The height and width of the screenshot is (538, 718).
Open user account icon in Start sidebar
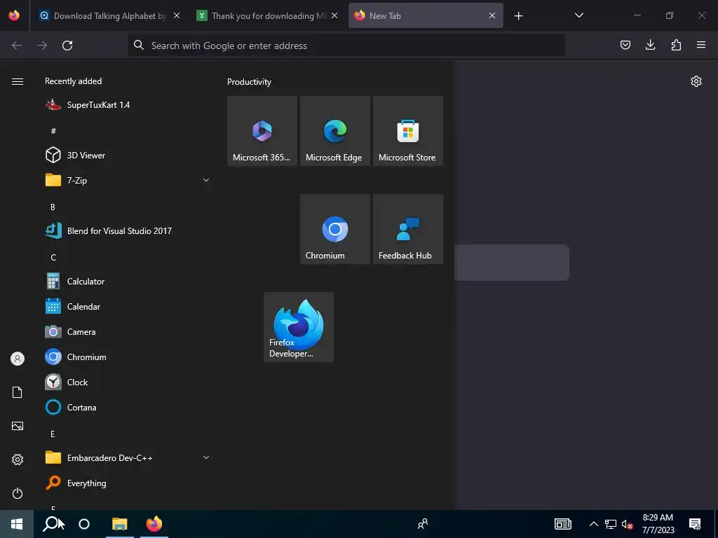tap(18, 359)
